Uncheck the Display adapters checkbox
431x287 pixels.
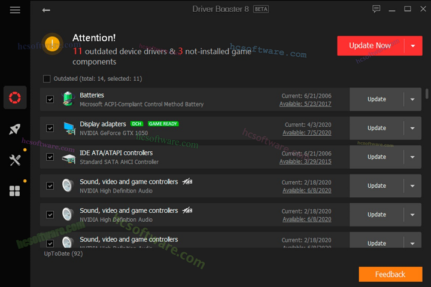[50, 128]
